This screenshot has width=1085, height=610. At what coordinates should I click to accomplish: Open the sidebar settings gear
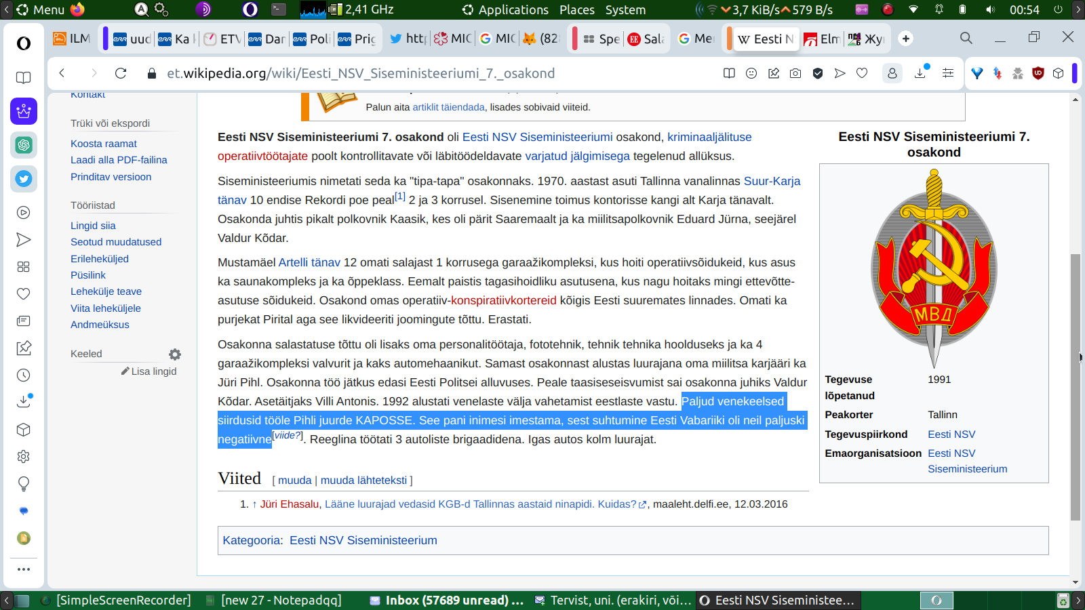pos(24,457)
